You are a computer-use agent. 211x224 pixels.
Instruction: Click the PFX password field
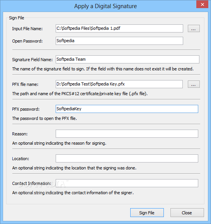pyautogui.click(x=127, y=109)
